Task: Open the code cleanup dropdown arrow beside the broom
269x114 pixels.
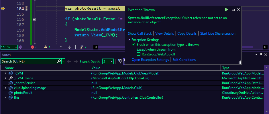Action: click(85, 47)
